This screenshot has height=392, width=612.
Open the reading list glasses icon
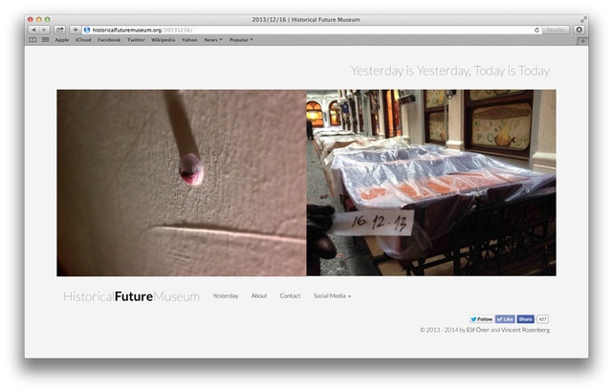click(x=33, y=40)
